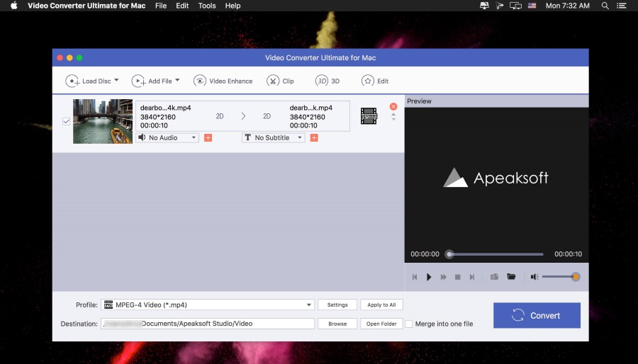Add subtitle with the plus button
The image size is (638, 364).
tap(314, 137)
